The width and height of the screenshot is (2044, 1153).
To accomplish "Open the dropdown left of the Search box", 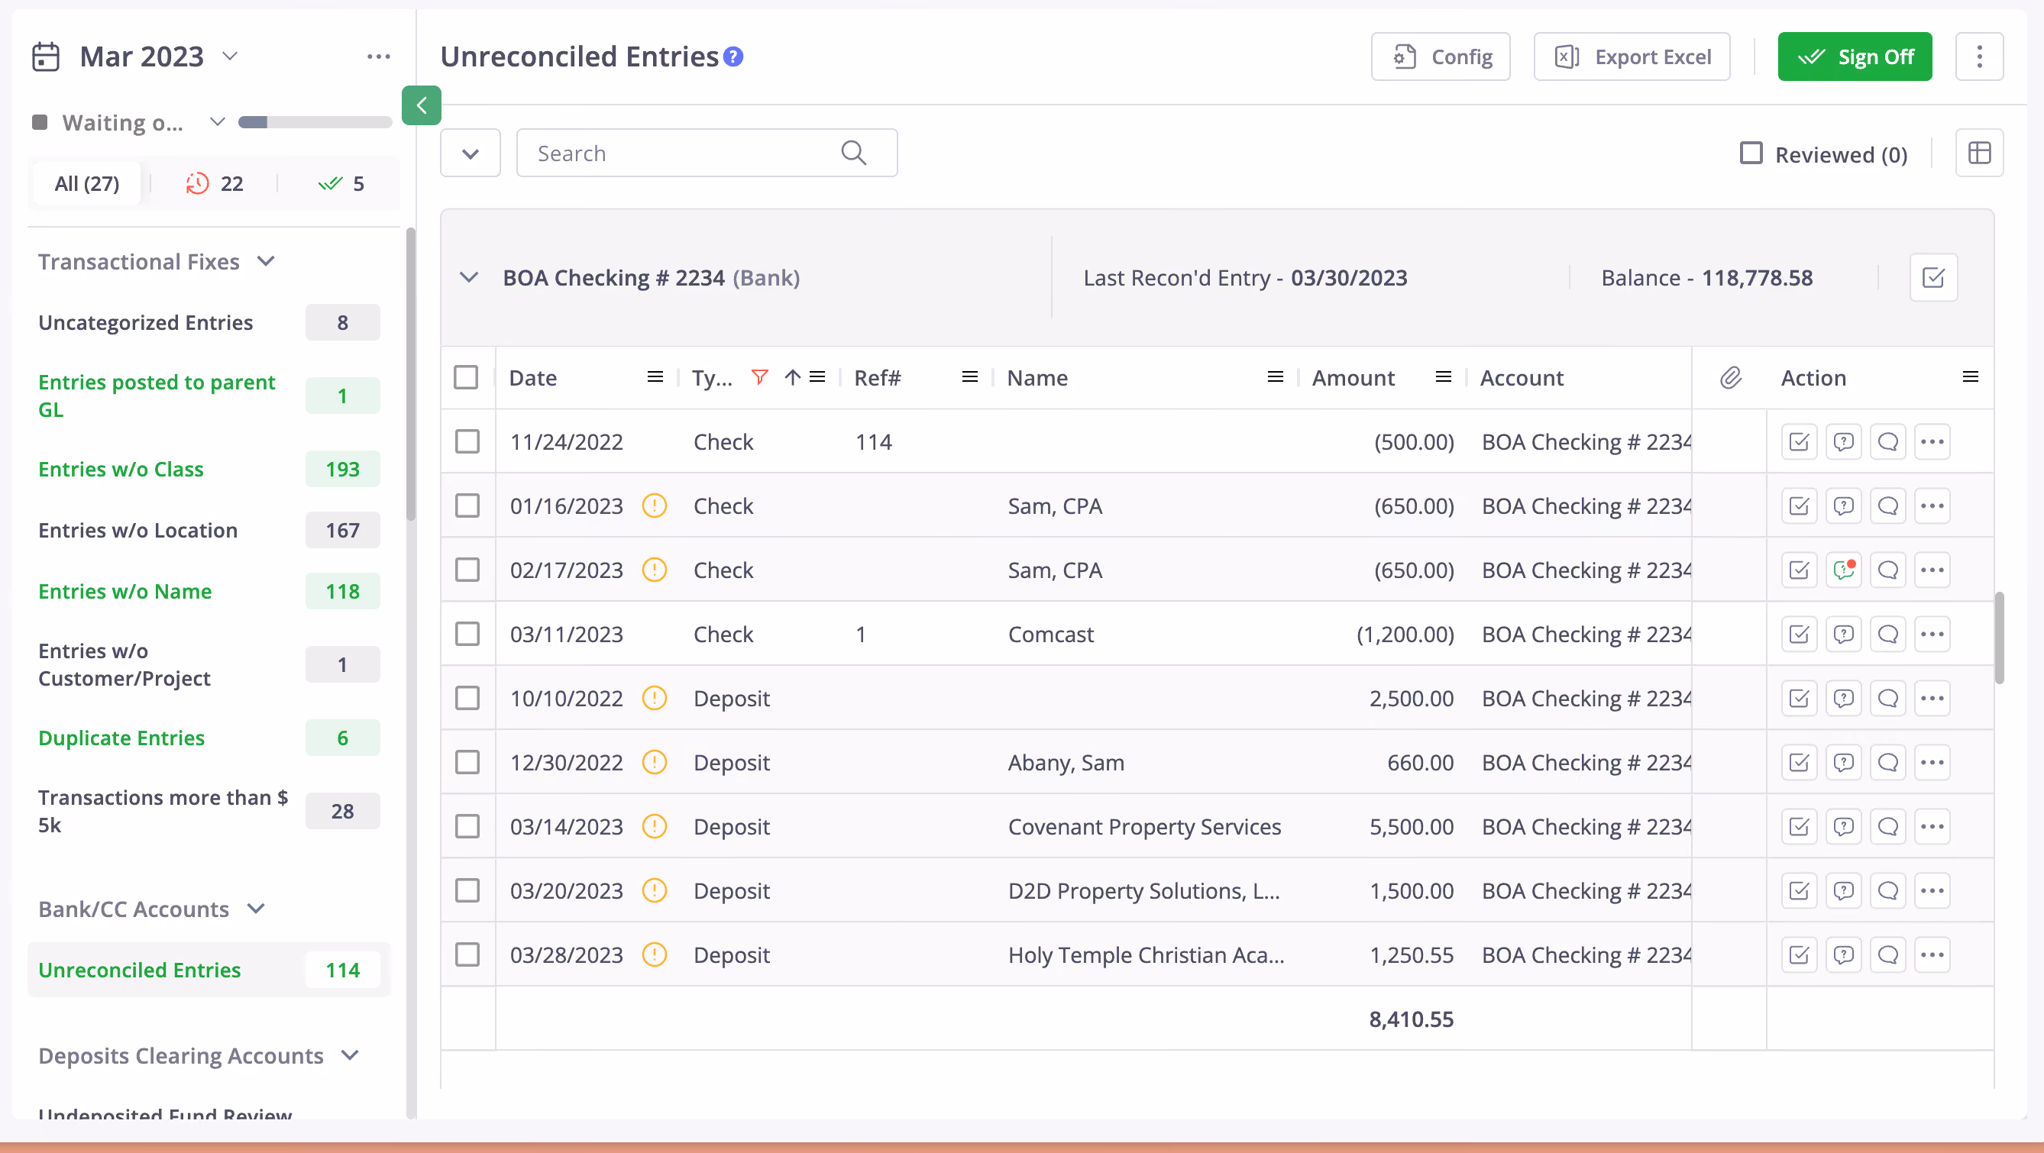I will pyautogui.click(x=471, y=153).
